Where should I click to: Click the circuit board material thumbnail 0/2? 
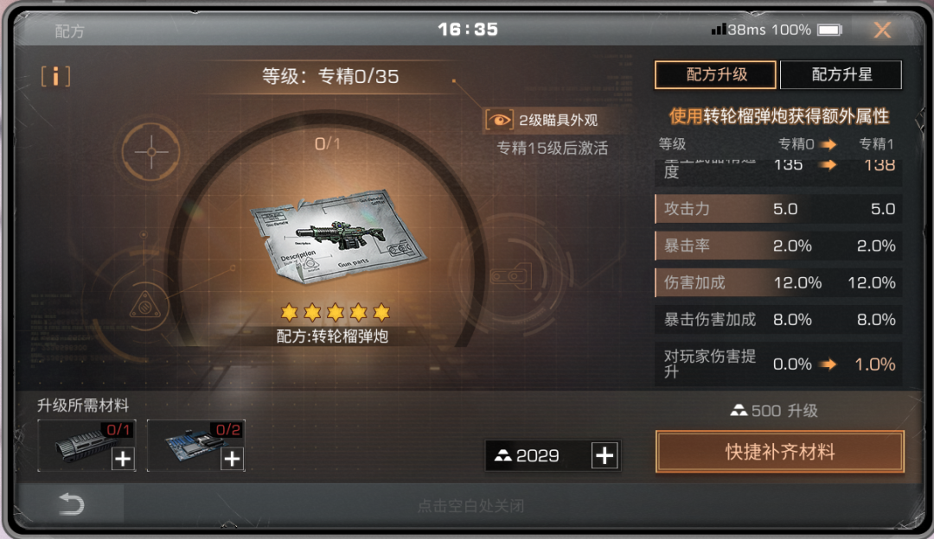tap(195, 445)
